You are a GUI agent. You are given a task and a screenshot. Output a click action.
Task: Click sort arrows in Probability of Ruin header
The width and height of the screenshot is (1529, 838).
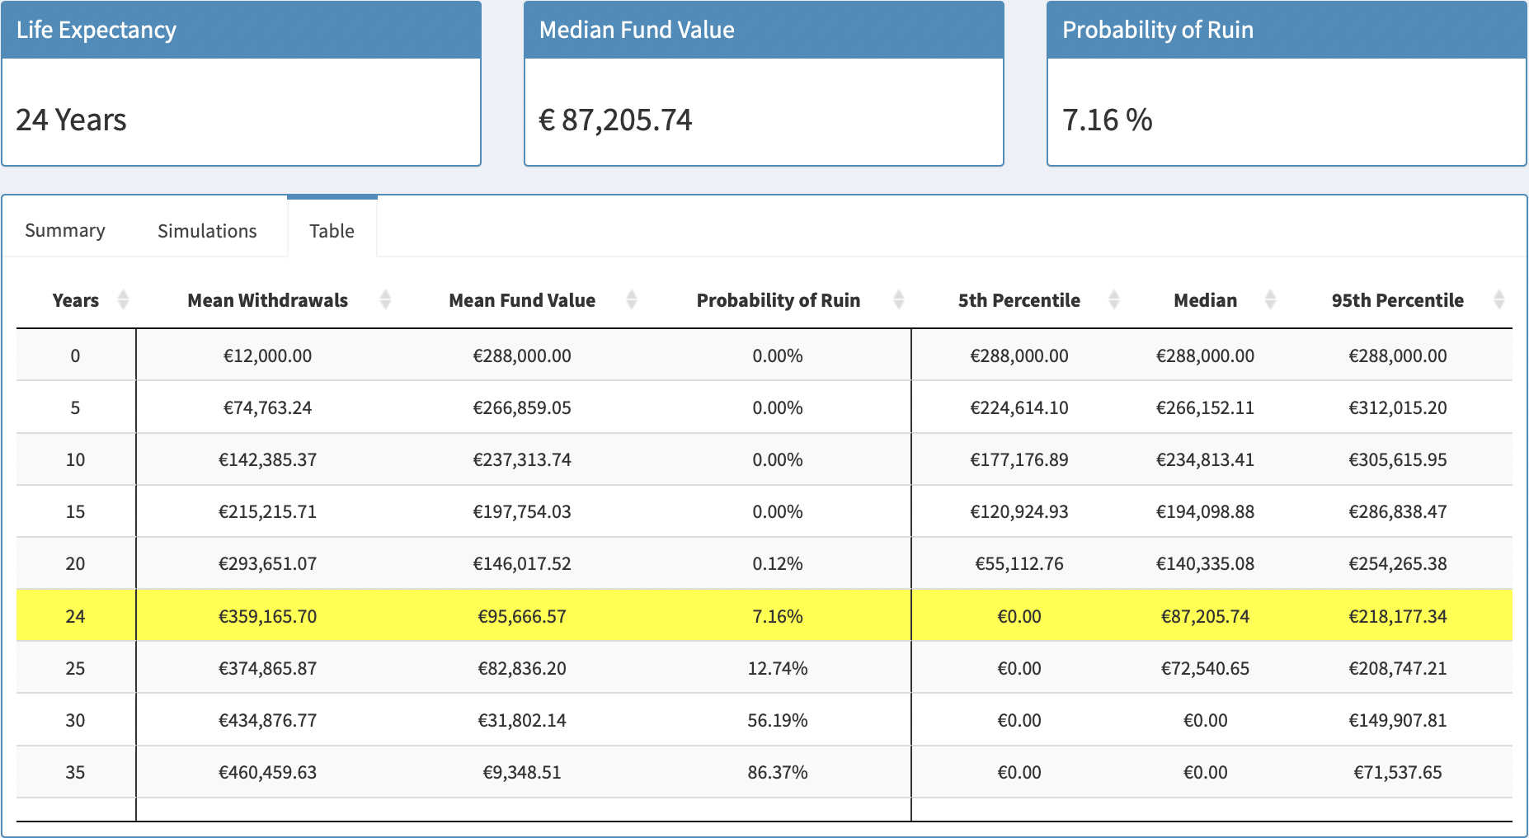pyautogui.click(x=899, y=299)
